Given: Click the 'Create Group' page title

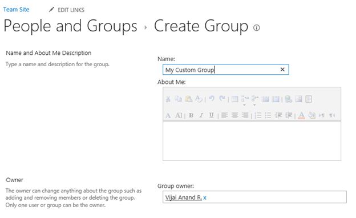Looking at the screenshot, I should click(x=201, y=26).
